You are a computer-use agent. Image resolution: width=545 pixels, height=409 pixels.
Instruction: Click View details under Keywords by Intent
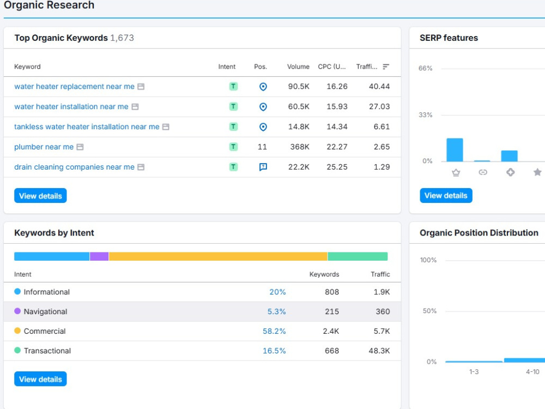click(x=40, y=379)
